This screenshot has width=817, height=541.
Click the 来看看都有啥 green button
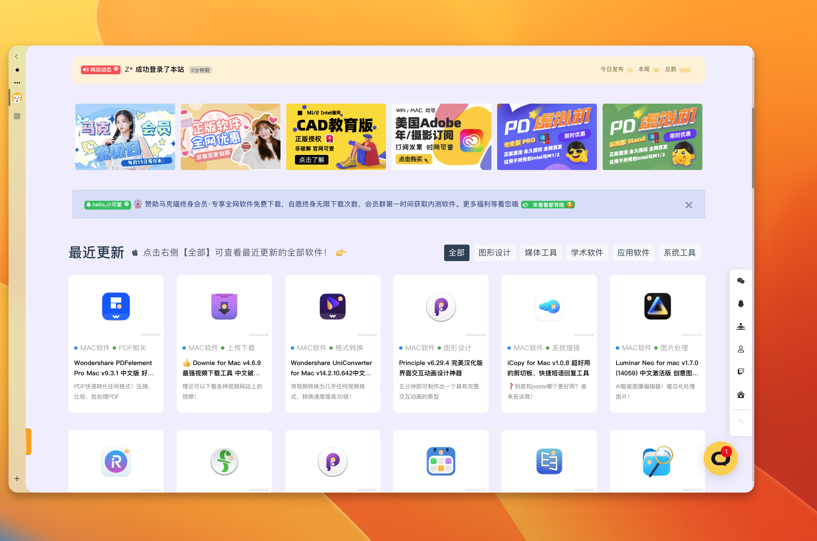pos(548,205)
